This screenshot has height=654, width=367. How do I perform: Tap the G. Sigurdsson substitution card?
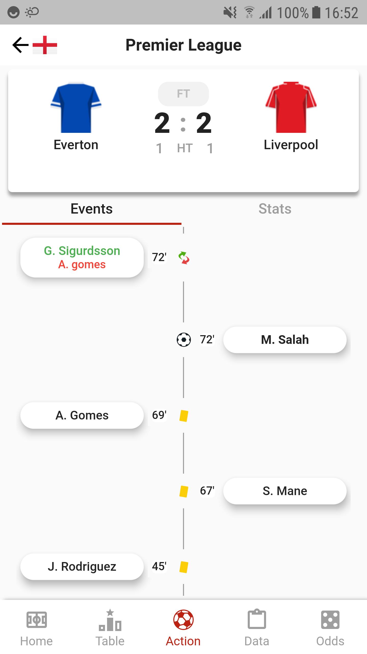(82, 258)
